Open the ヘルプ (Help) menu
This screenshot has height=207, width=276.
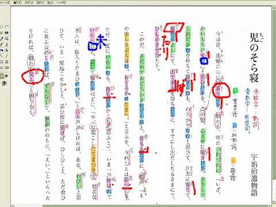(61, 3)
